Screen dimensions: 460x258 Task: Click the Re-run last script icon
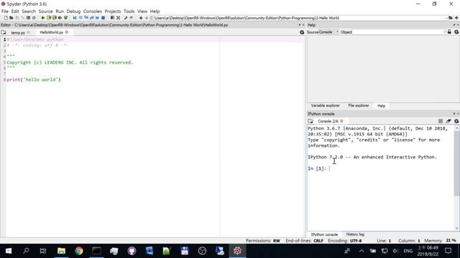click(65, 18)
